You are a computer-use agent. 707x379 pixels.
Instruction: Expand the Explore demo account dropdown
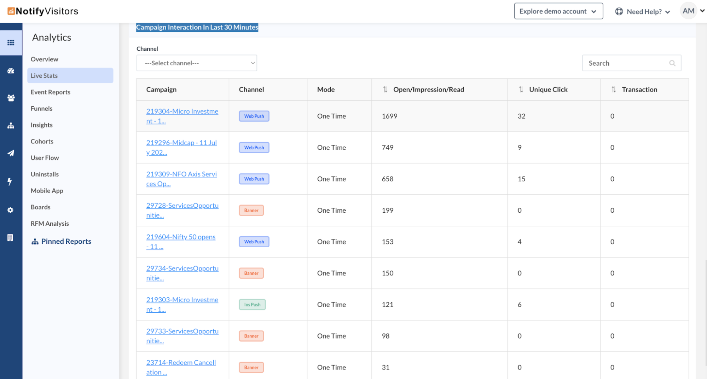[558, 11]
